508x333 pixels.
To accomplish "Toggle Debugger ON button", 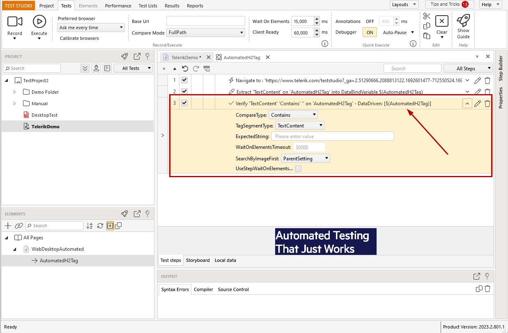I will coord(370,32).
